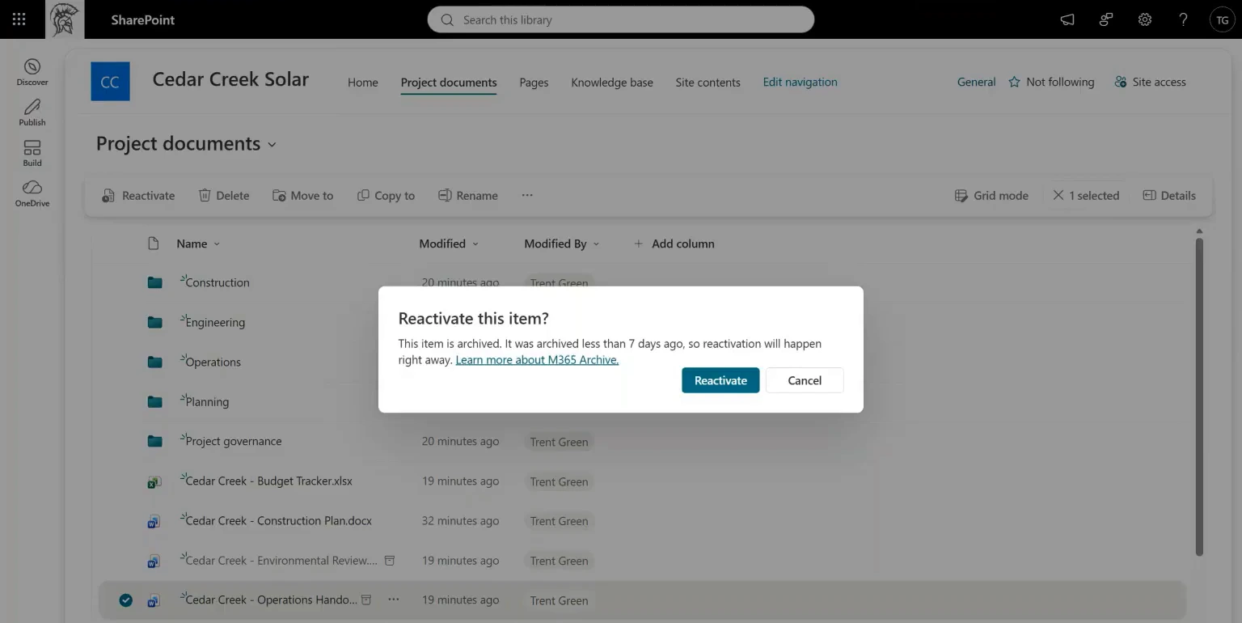Open the Modified By column dropdown
Image resolution: width=1242 pixels, height=623 pixels.
596,244
